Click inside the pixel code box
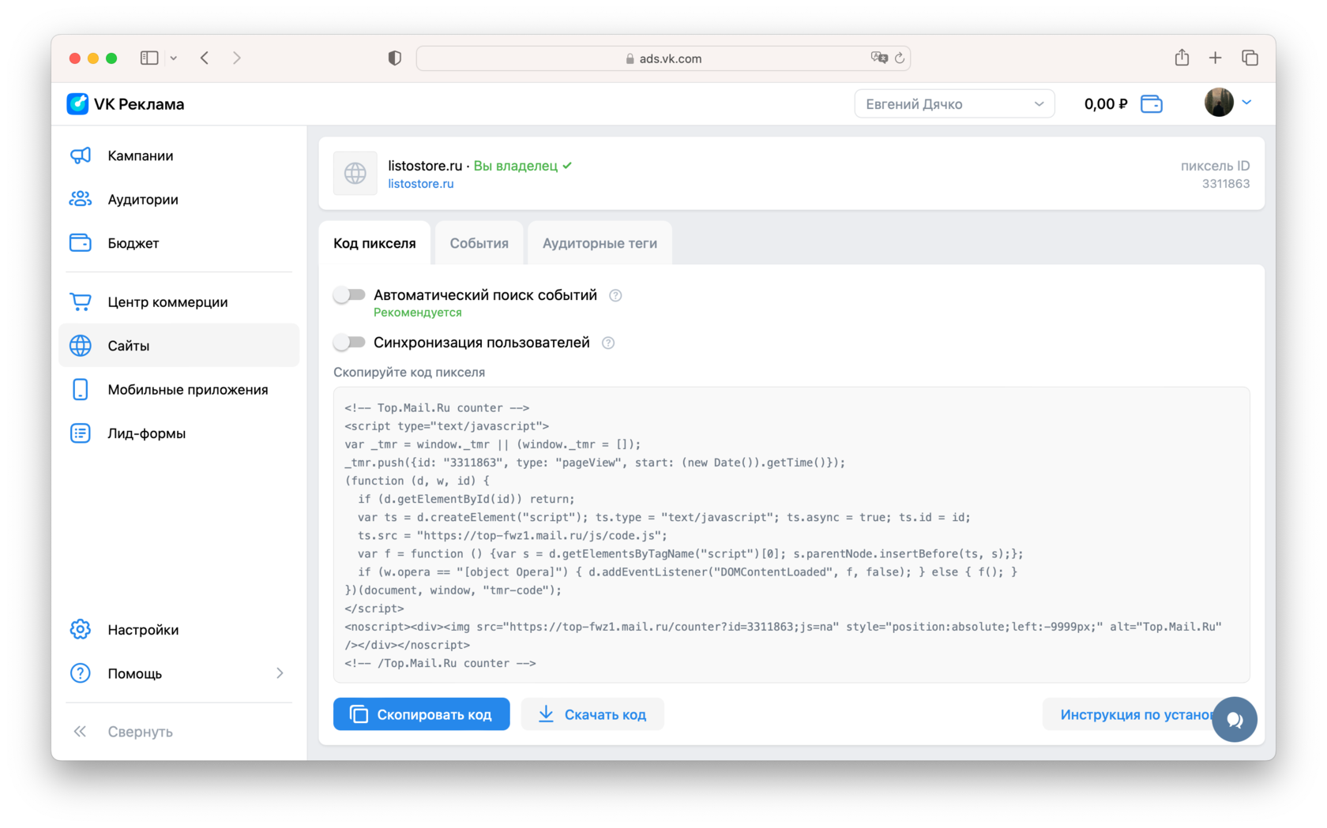 791,535
